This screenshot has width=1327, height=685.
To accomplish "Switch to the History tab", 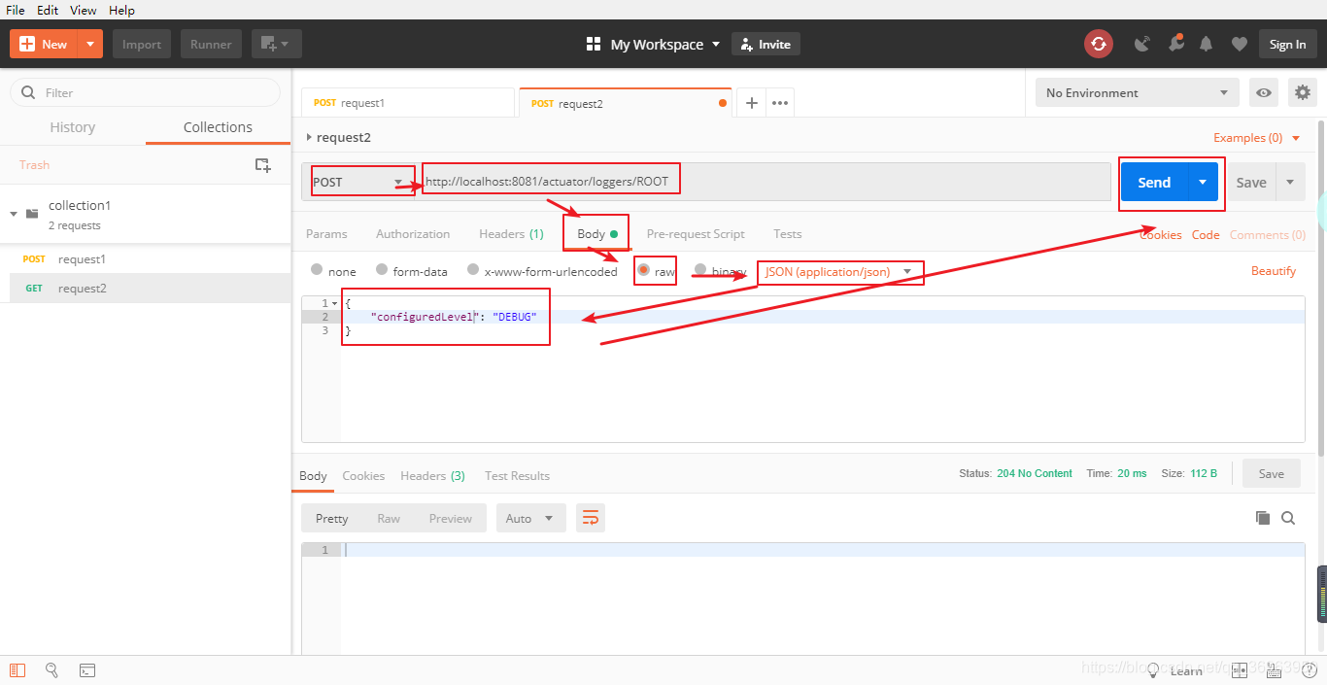I will tap(73, 127).
